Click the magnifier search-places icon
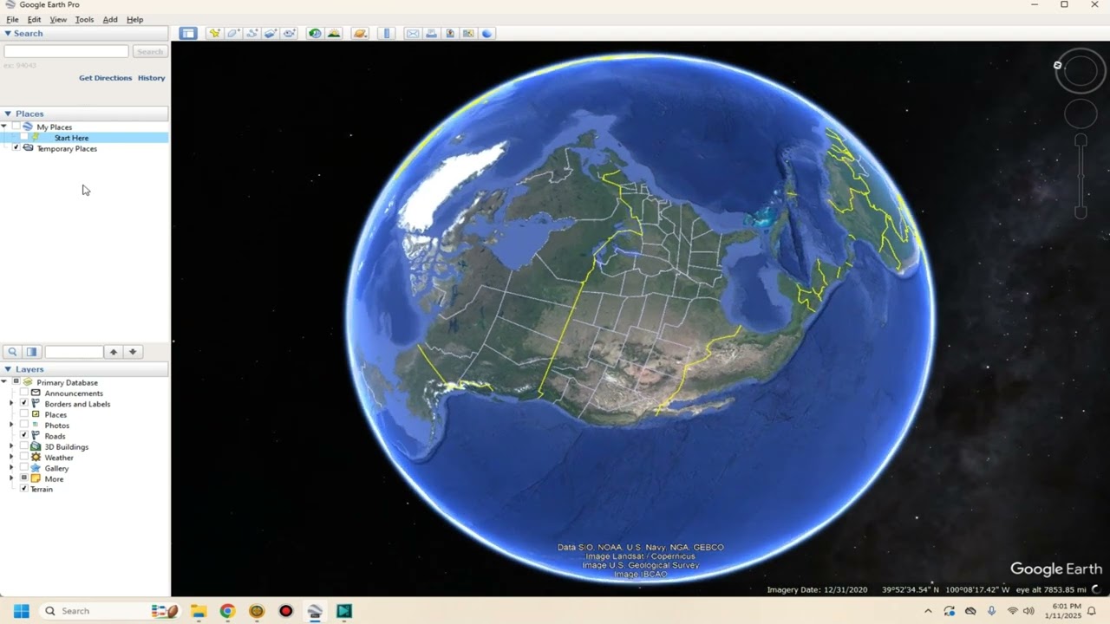1110x624 pixels. 12,352
